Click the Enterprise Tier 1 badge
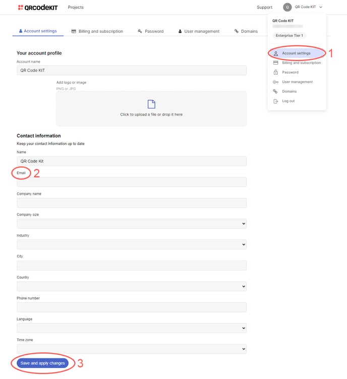The image size is (347, 379). tap(289, 35)
